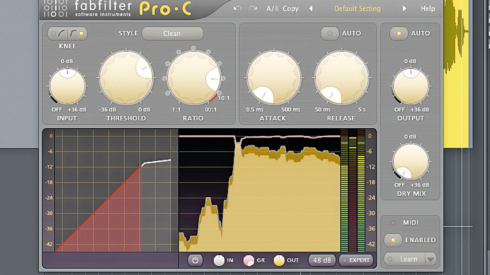Click the MIDI label text
Image resolution: width=490 pixels, height=275 pixels.
click(x=410, y=223)
